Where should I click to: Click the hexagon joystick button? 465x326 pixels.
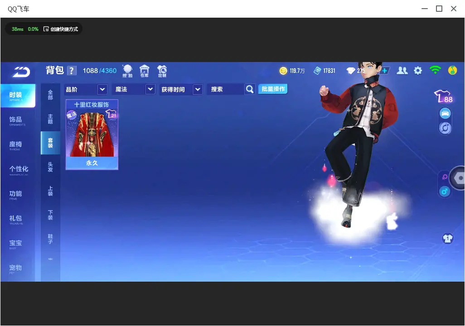(458, 178)
